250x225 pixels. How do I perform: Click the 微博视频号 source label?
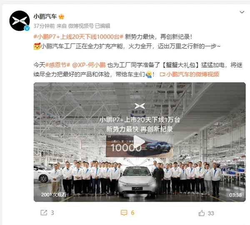coord(81,26)
